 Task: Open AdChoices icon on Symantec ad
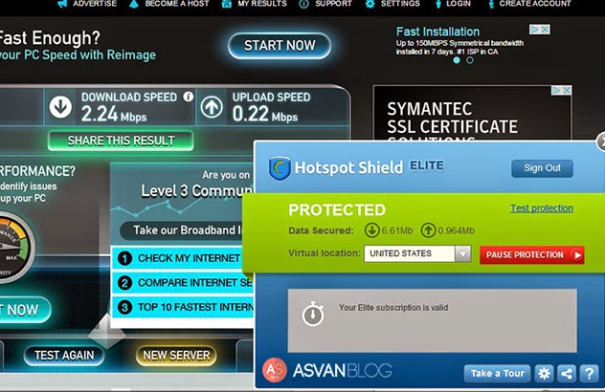(x=557, y=90)
